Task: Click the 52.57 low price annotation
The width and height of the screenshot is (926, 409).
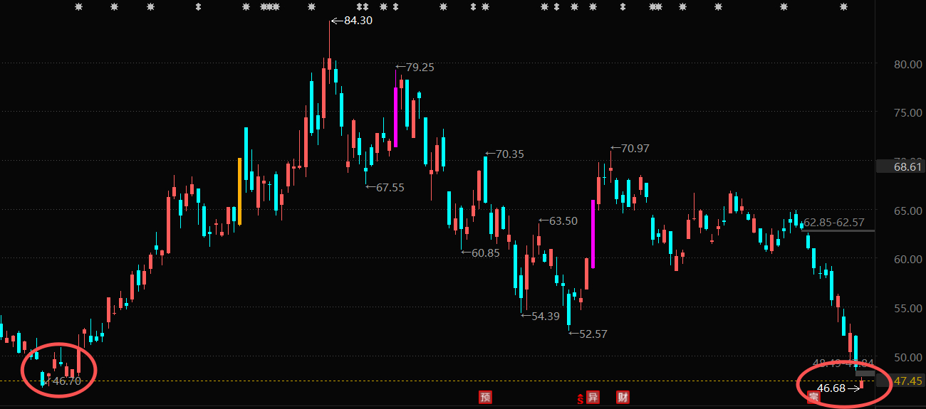Action: (593, 334)
